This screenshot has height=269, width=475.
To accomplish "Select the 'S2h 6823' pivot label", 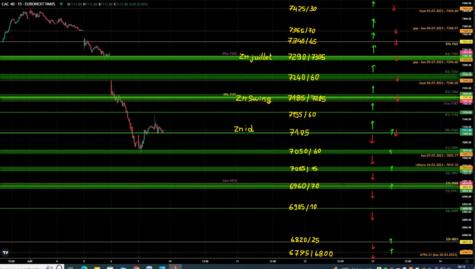I will (452, 239).
